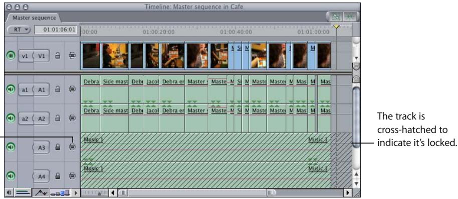Lock the V1 video track
This screenshot has width=458, height=199.
coord(58,55)
